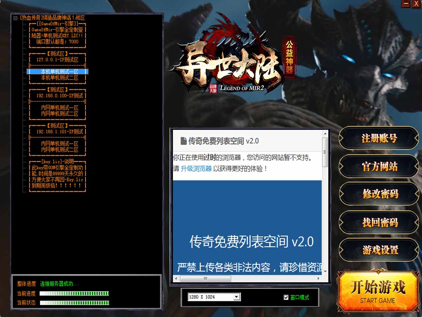Click the right arrow of horizontal scrollbar

318,278
